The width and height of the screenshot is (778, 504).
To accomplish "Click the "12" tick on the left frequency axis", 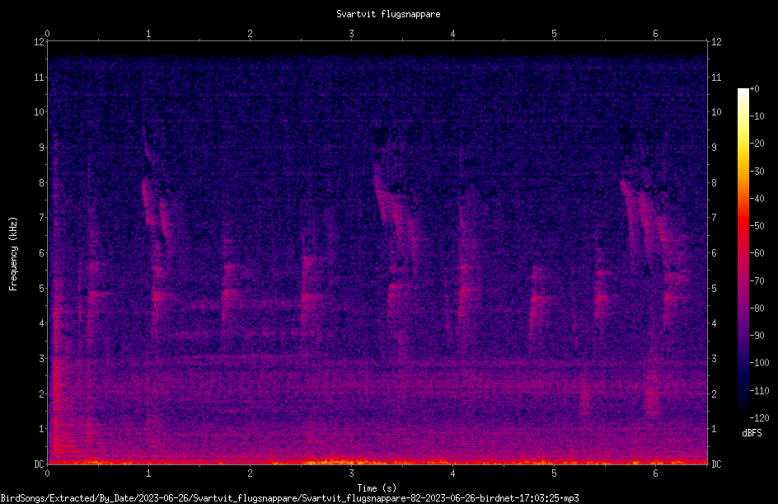I will coord(39,42).
